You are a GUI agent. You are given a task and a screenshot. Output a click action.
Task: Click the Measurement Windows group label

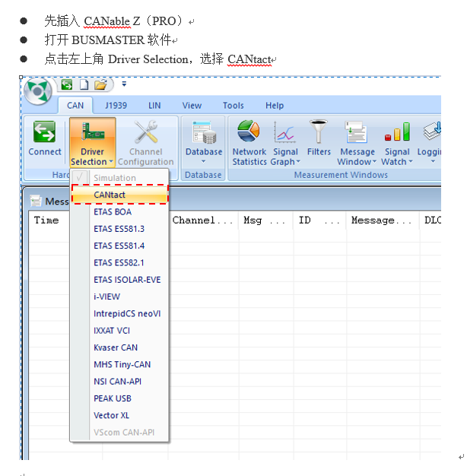pos(341,175)
